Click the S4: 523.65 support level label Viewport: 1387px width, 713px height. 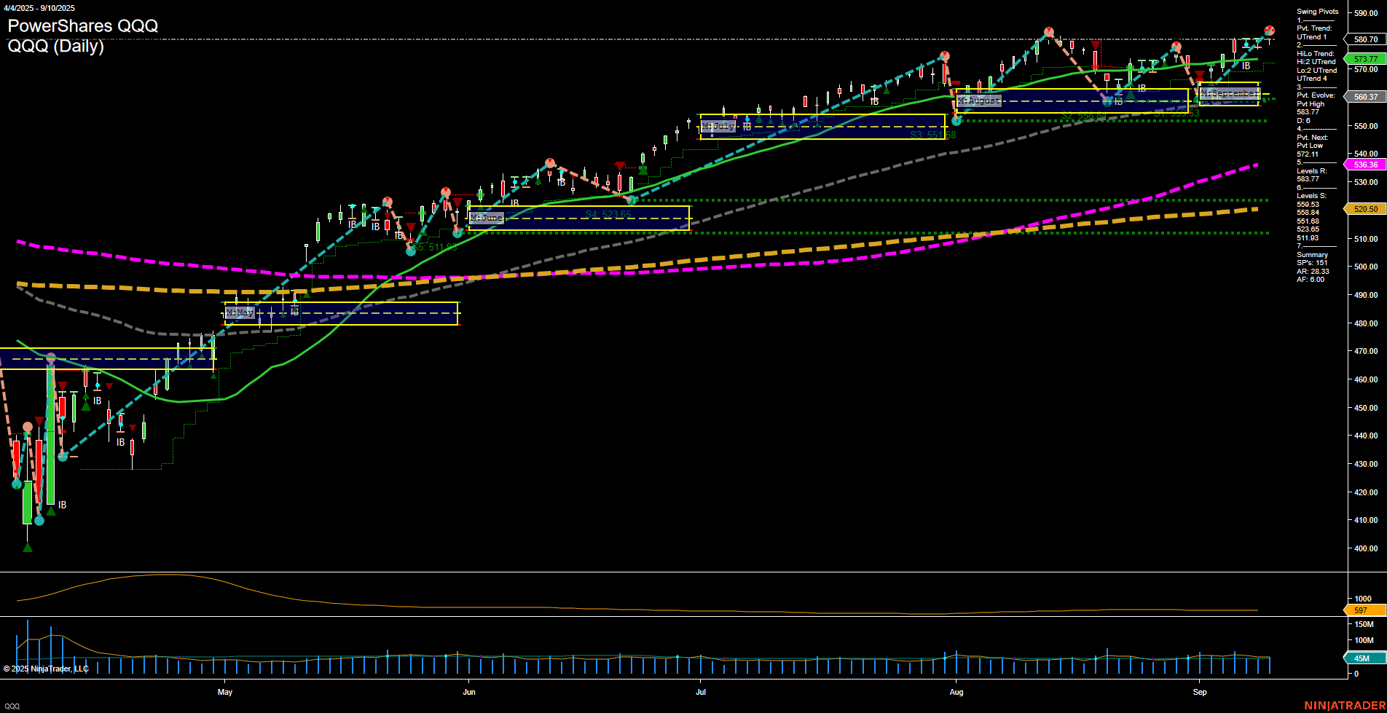pos(608,215)
